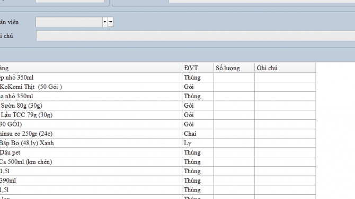Select the Số lượng column header
355x199 pixels.
tap(234, 68)
